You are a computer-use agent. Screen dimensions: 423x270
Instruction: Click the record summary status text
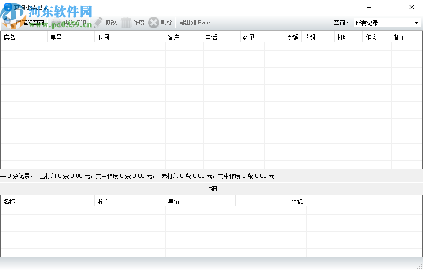click(137, 176)
